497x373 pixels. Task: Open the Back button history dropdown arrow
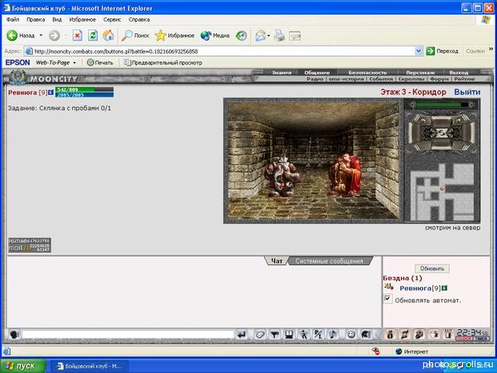[41, 36]
